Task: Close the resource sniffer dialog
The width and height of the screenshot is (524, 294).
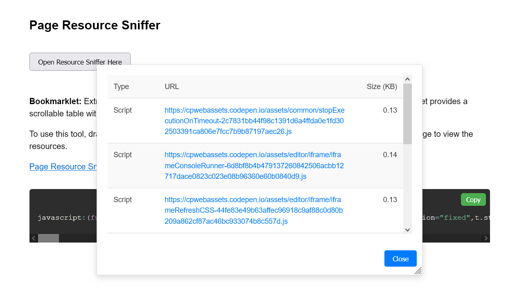Action: 400,258
